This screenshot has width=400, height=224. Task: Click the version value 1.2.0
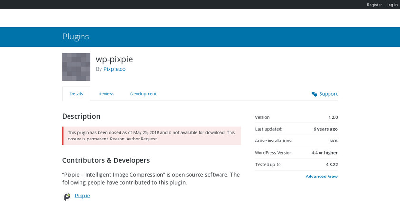point(333,117)
